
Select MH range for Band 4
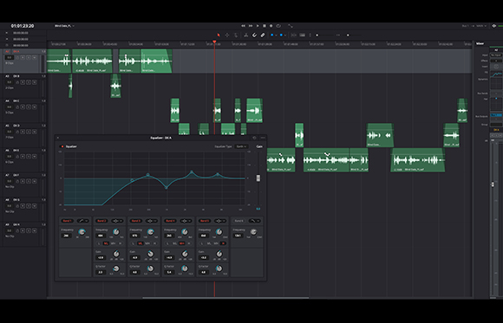[181, 243]
